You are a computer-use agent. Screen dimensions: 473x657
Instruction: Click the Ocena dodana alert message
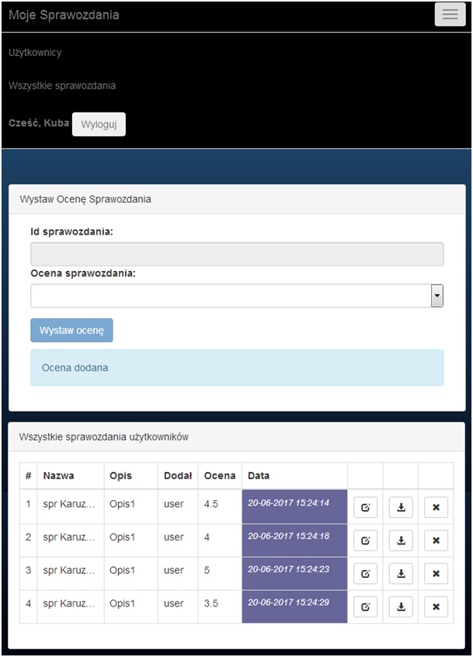[x=237, y=367]
